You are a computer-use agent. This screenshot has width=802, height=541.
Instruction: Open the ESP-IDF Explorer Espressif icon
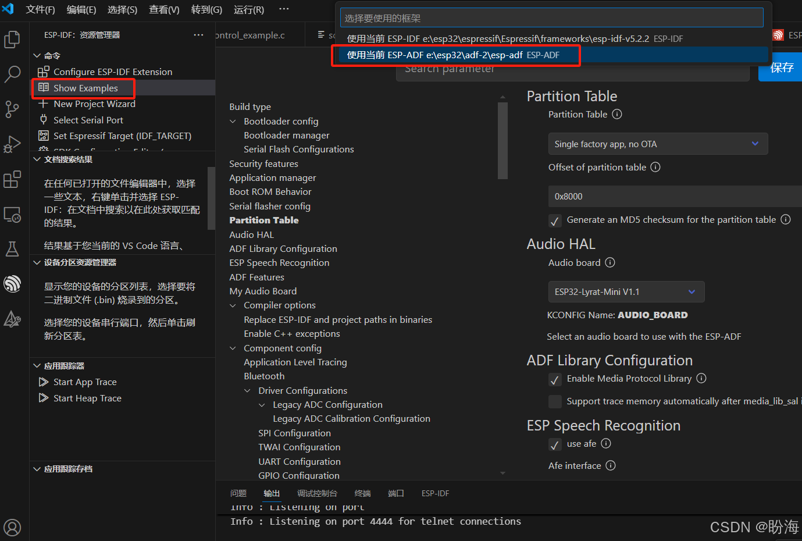click(x=12, y=284)
